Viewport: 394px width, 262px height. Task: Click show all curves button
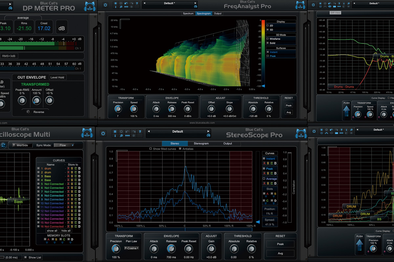(x=52, y=231)
